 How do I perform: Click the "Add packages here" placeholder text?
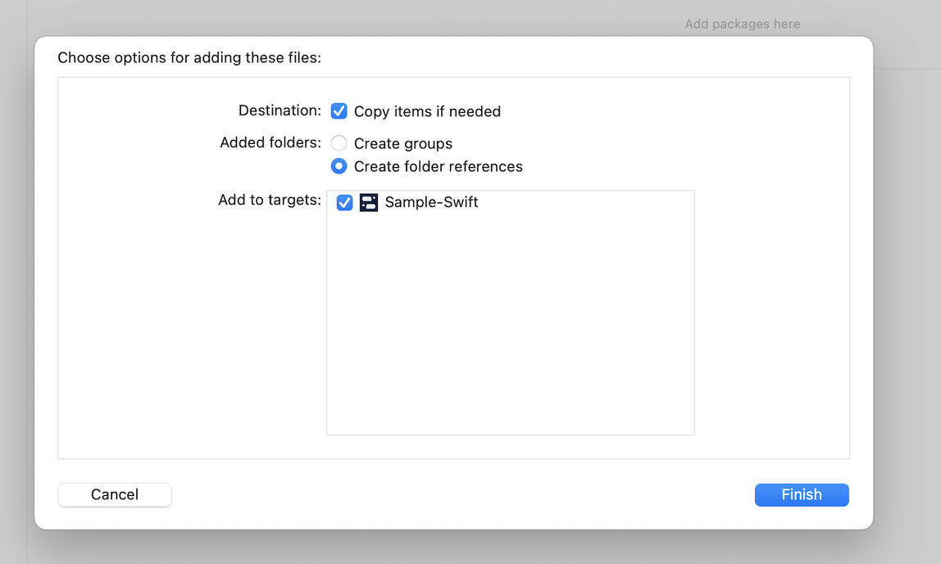(x=741, y=24)
